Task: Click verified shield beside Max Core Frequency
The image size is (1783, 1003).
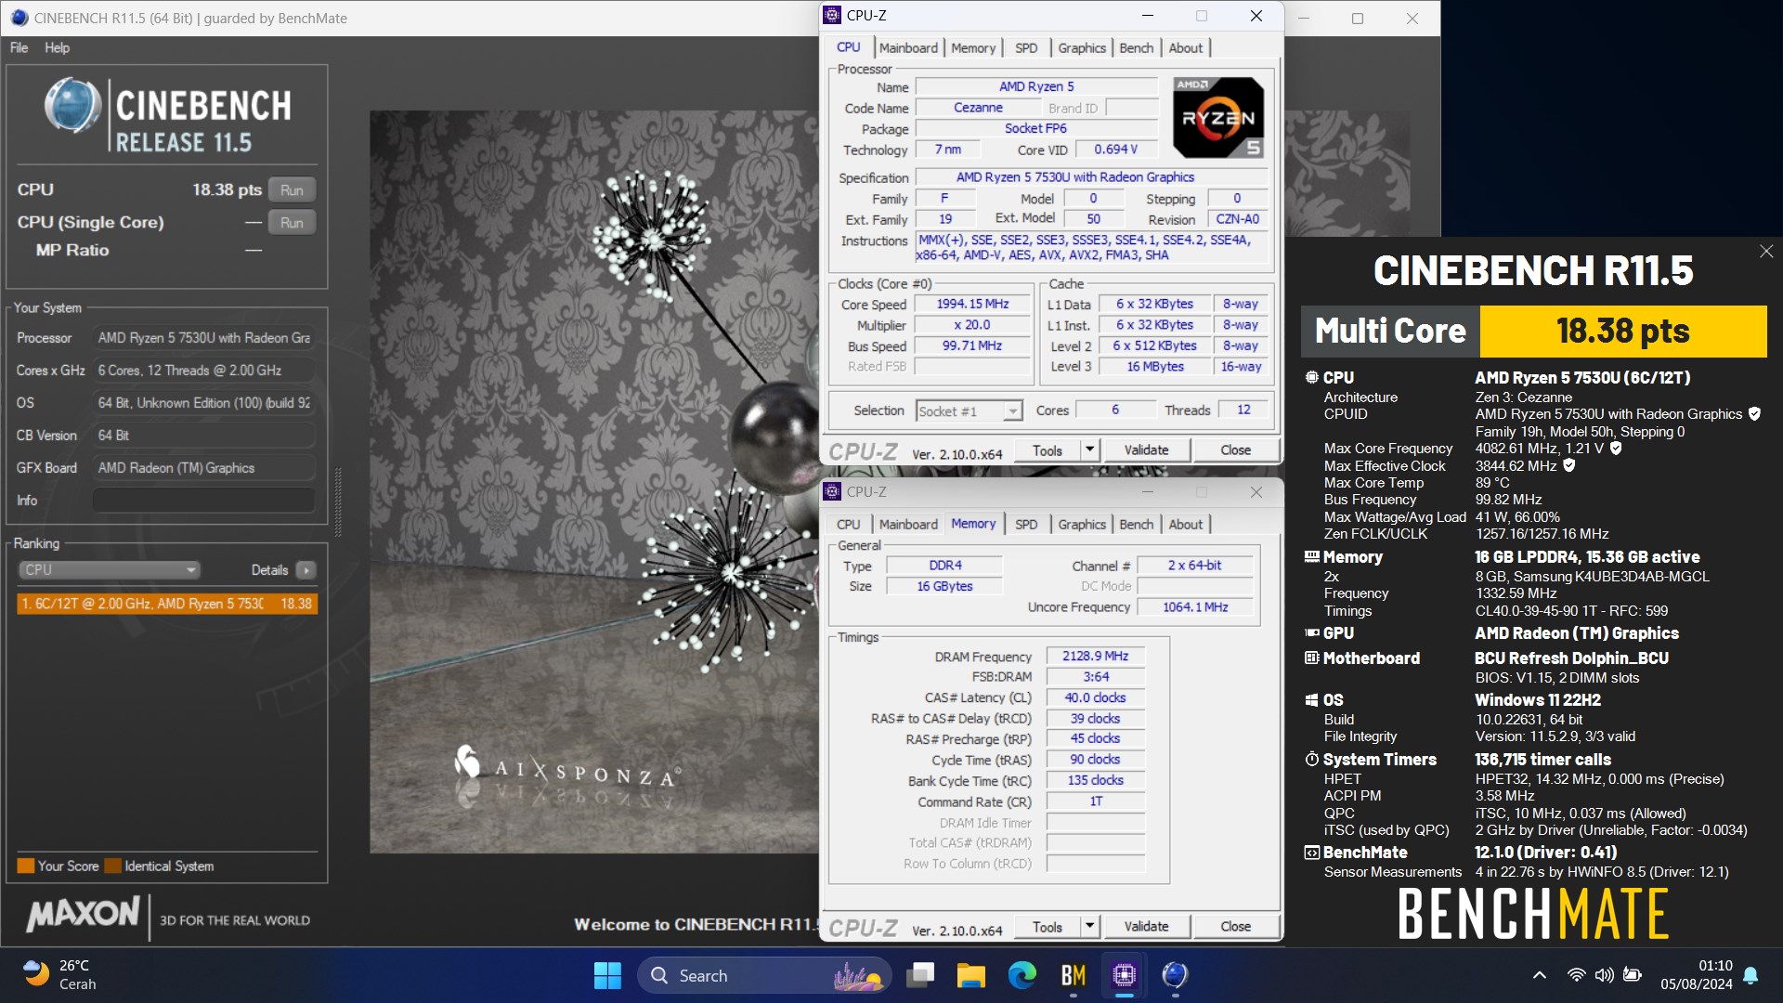Action: point(1616,449)
